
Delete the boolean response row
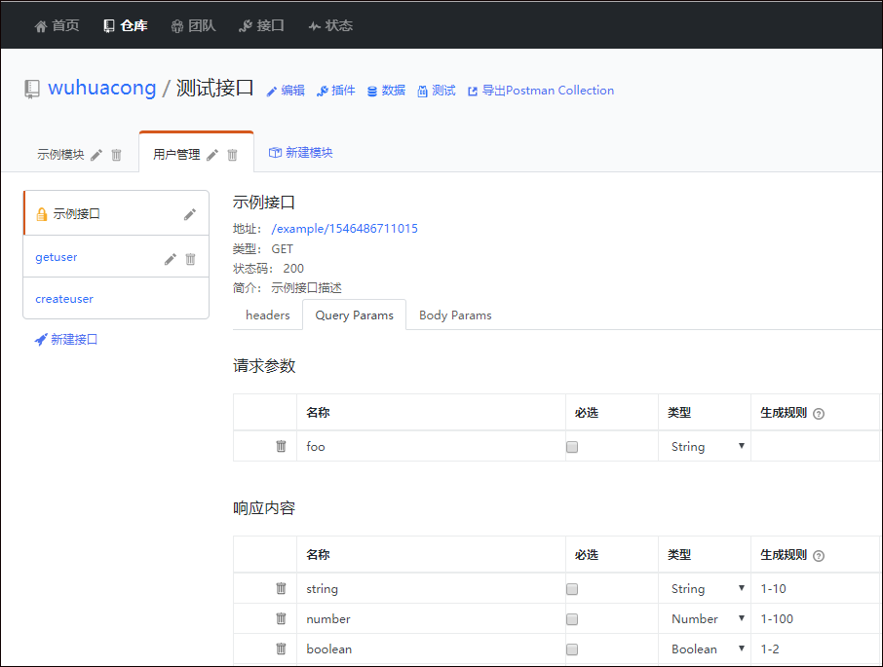(x=281, y=648)
